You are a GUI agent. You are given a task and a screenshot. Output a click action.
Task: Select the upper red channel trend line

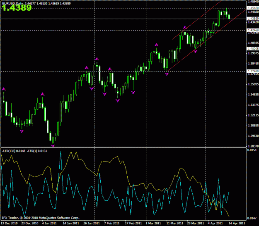196,21
